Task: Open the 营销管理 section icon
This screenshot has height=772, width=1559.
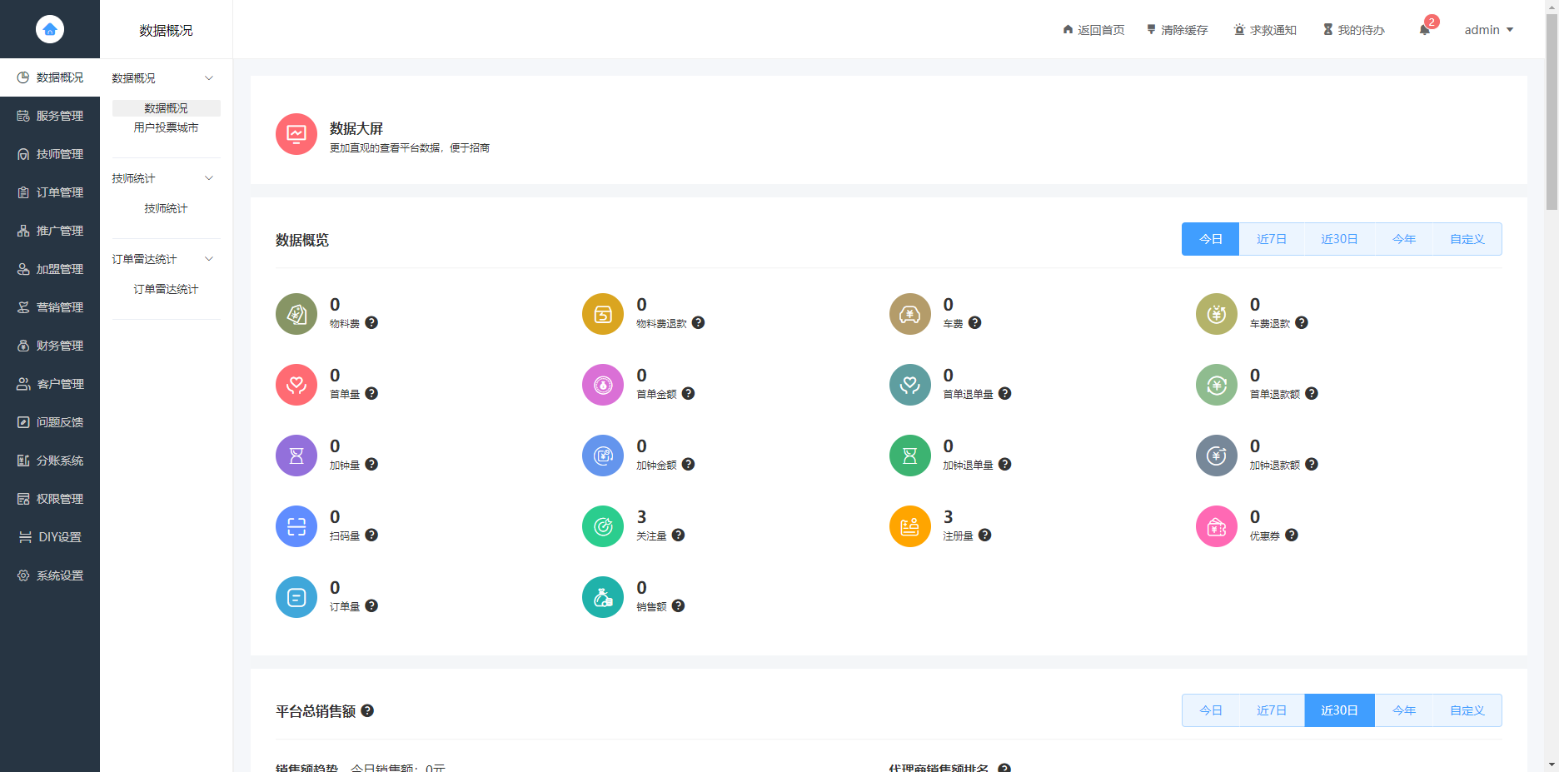Action: pyautogui.click(x=22, y=307)
